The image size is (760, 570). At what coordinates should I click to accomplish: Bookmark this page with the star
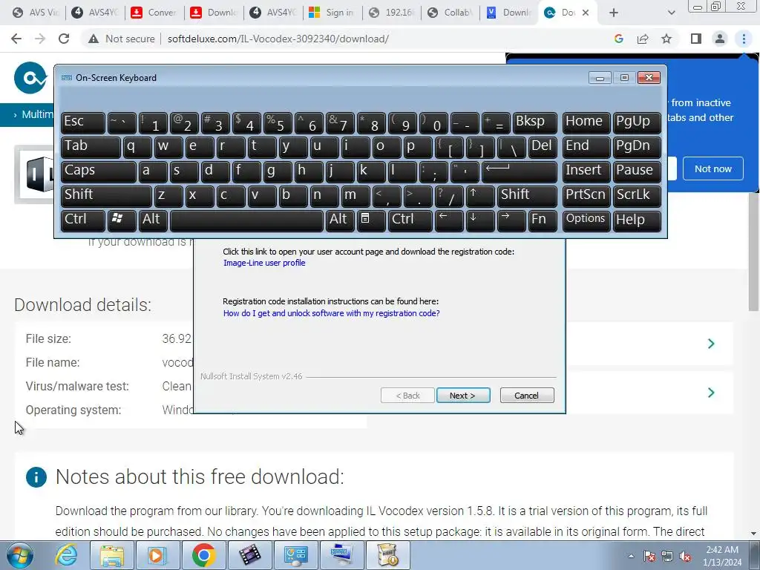[666, 39]
